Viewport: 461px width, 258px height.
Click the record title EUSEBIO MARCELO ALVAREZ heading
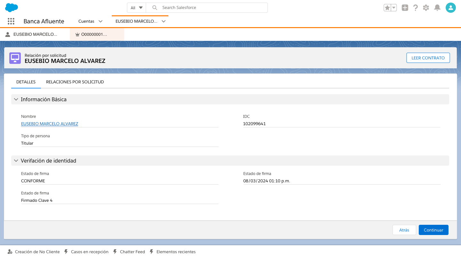[65, 61]
